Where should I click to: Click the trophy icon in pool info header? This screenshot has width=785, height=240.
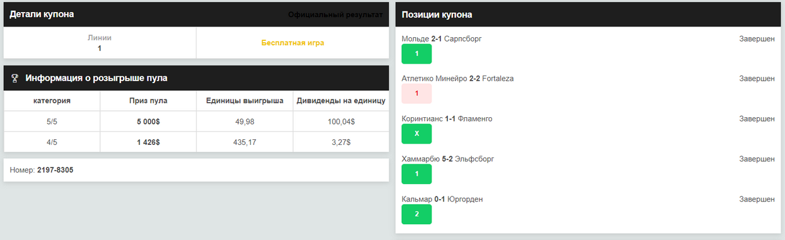tap(15, 78)
